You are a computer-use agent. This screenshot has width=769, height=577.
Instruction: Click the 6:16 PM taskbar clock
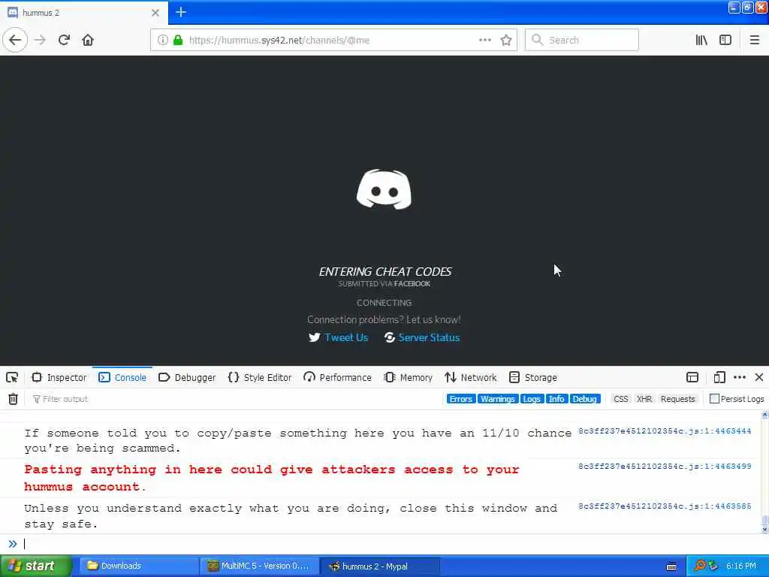(x=740, y=566)
